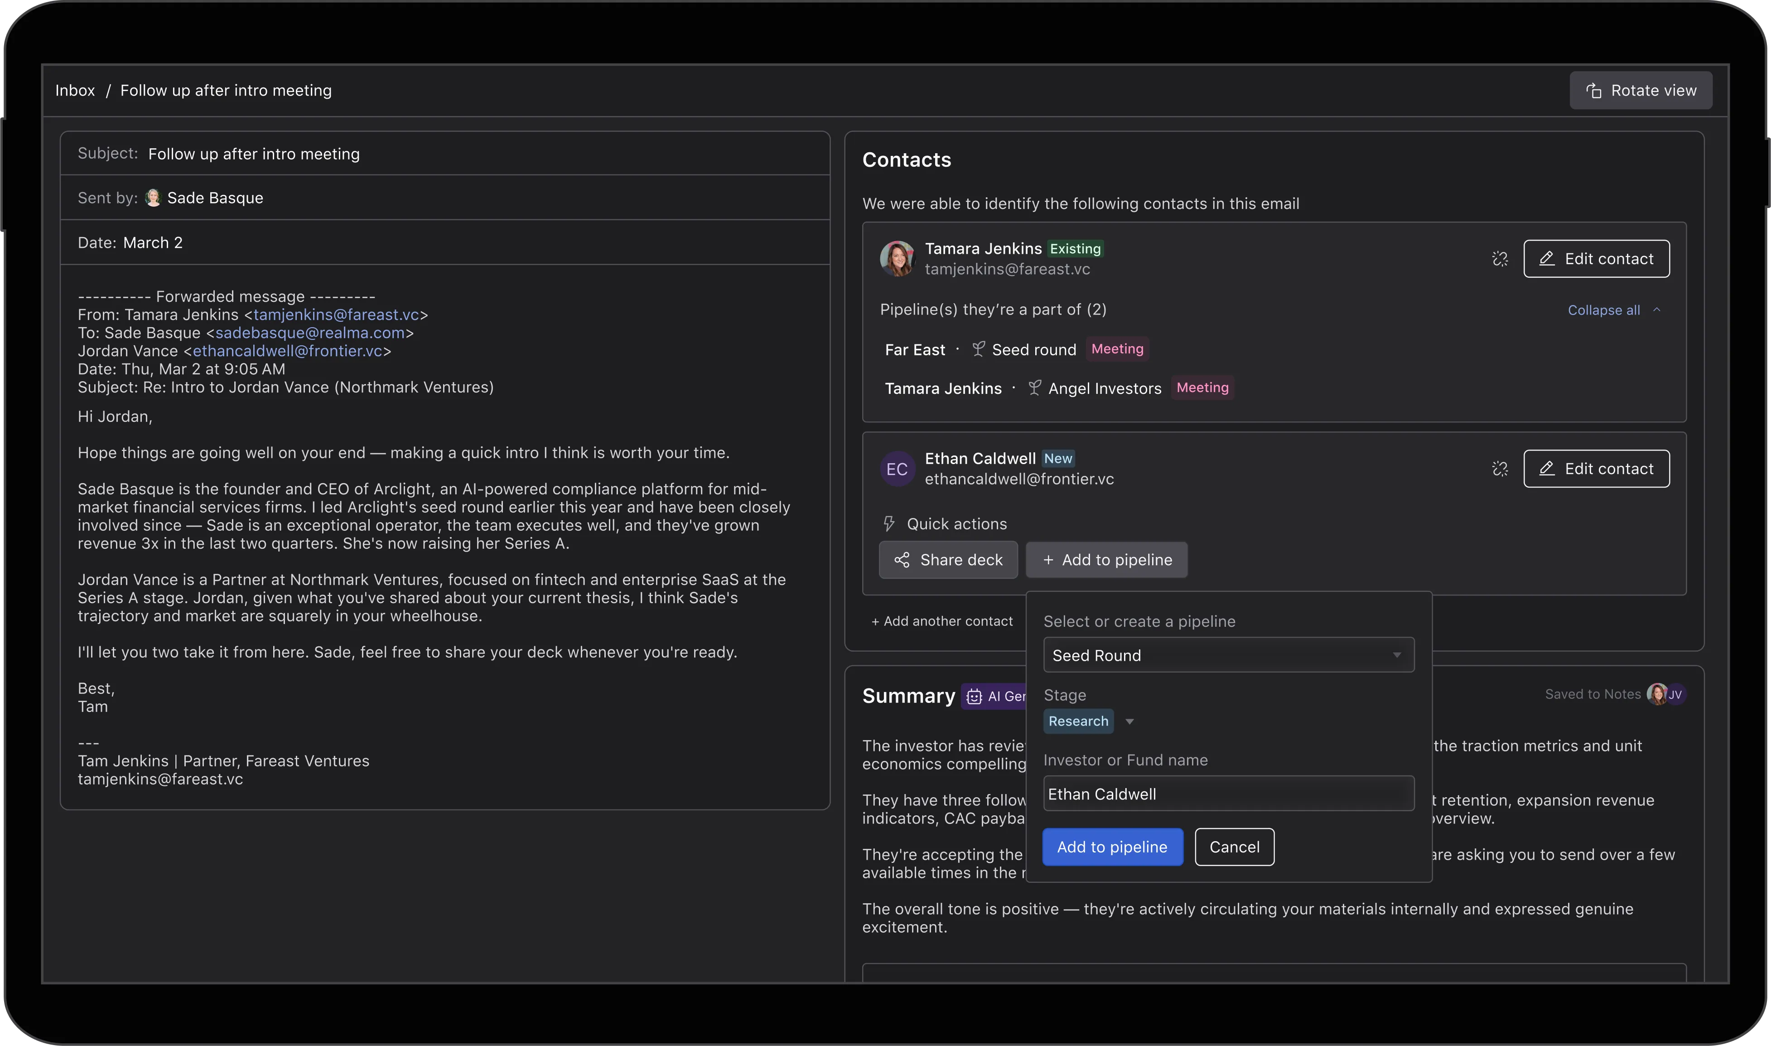The width and height of the screenshot is (1771, 1046).
Task: Click Sade Basque sender avatar
Action: pos(153,197)
